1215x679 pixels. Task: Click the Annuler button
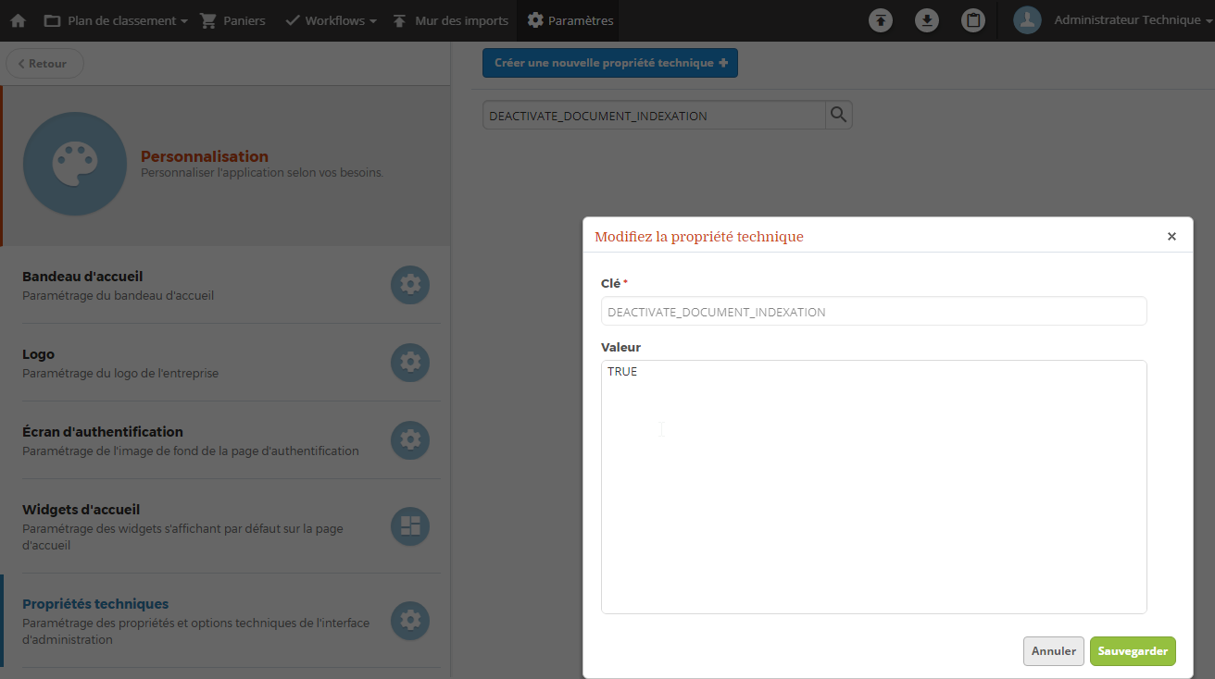point(1054,651)
